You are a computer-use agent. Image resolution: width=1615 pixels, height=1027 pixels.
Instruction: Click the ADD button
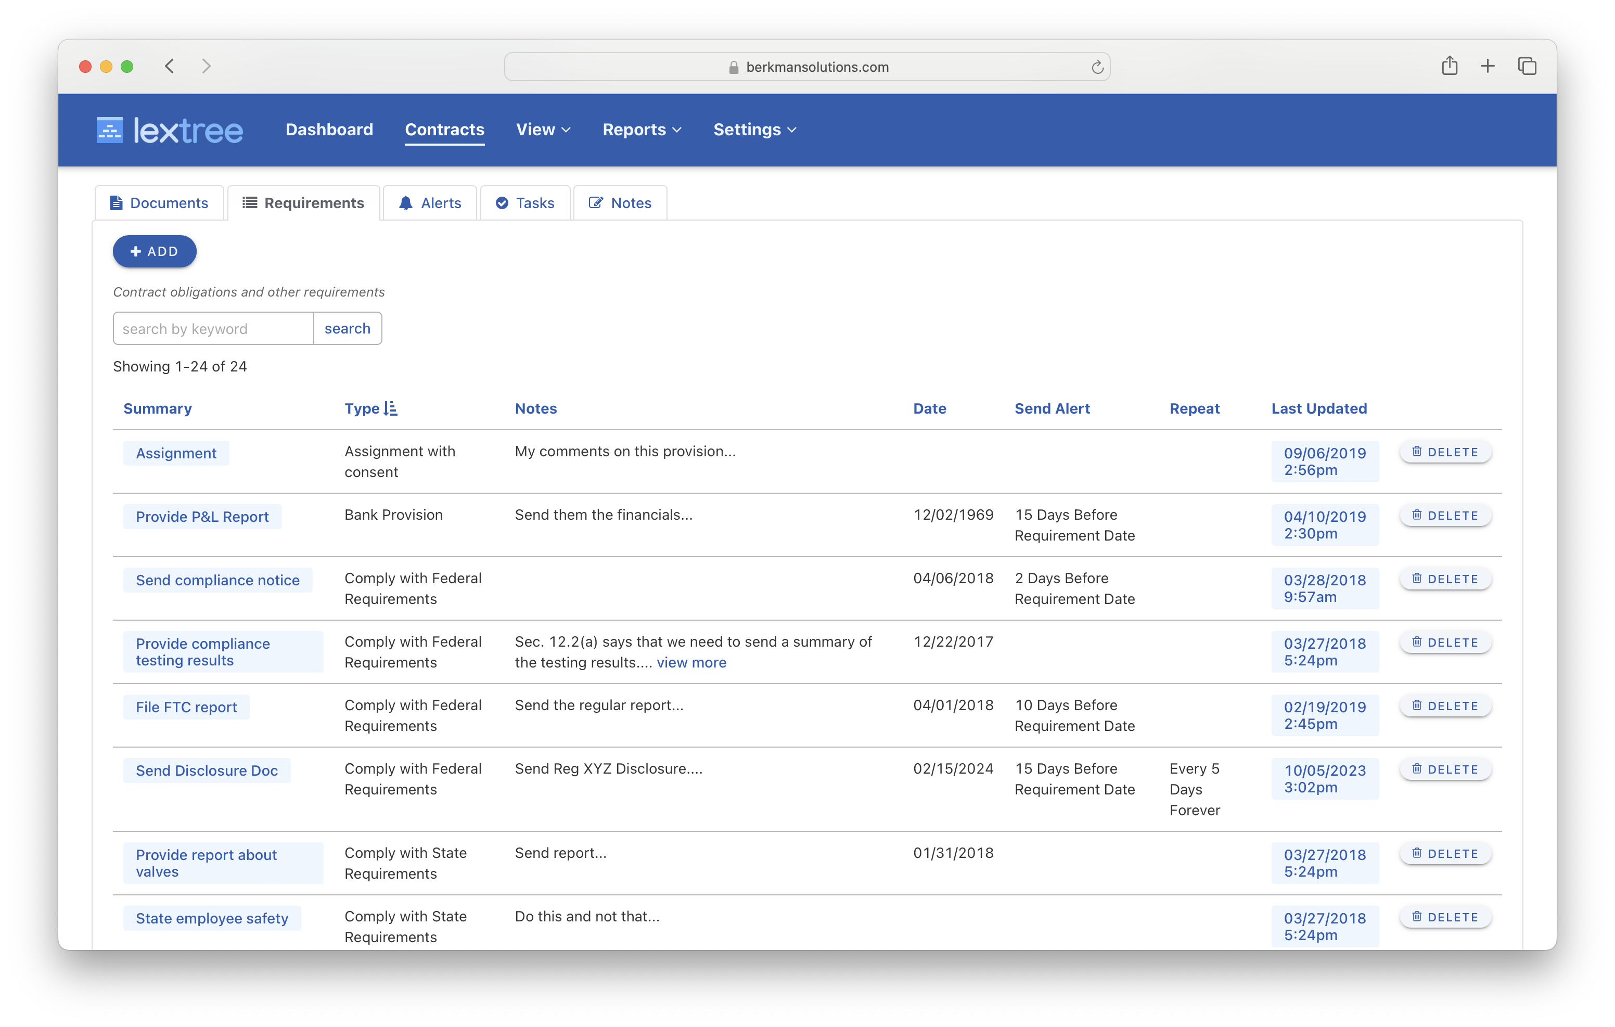tap(154, 252)
